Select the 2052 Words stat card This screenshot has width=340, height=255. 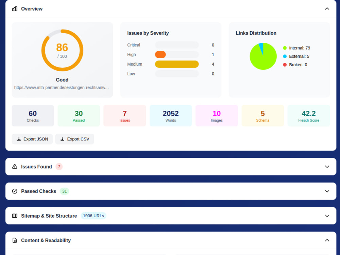171,116
